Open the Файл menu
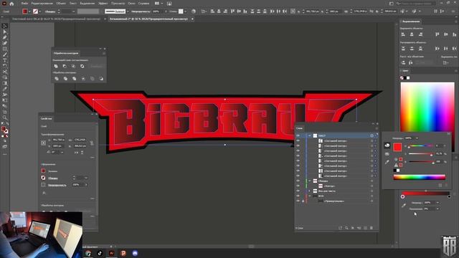This screenshot has width=459, height=258. pyautogui.click(x=24, y=4)
